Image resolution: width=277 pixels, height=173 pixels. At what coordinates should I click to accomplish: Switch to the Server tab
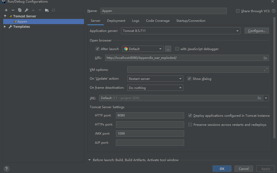pyautogui.click(x=95, y=21)
